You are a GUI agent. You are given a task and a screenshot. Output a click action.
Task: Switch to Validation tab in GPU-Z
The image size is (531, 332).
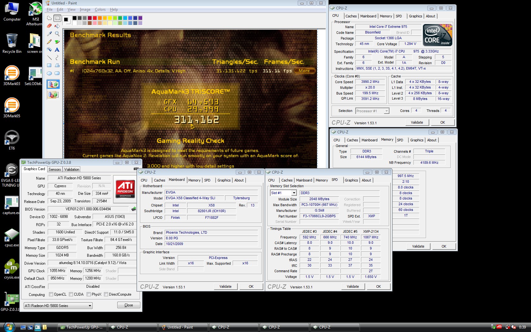click(x=72, y=169)
